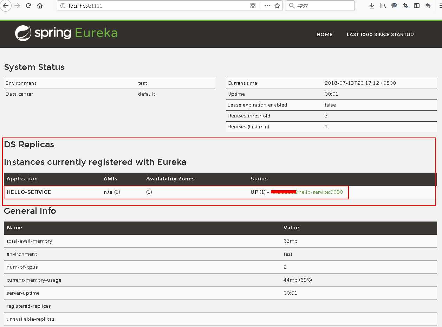Click the Status column header

[x=259, y=179]
